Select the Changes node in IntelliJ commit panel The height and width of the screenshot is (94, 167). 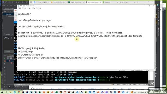pos(8,14)
